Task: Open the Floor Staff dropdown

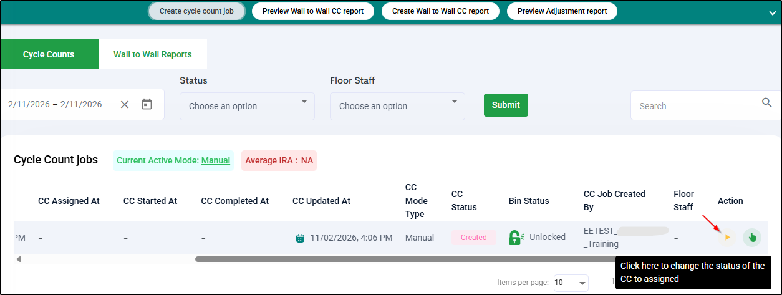Action: (397, 106)
